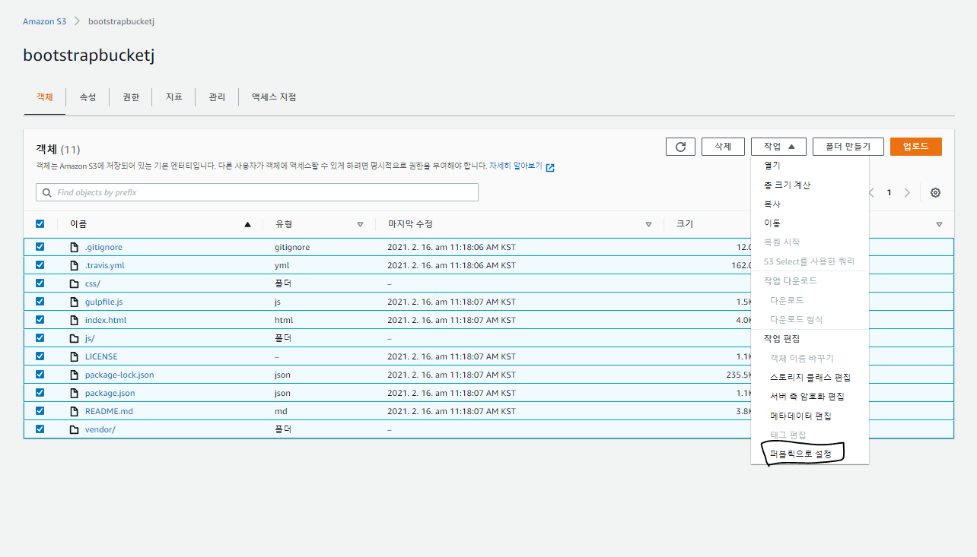Image resolution: width=977 pixels, height=557 pixels.
Task: Open the css/ folder link
Action: pos(93,283)
